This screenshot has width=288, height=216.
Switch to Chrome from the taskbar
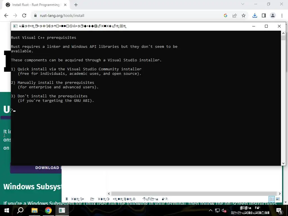(48, 210)
